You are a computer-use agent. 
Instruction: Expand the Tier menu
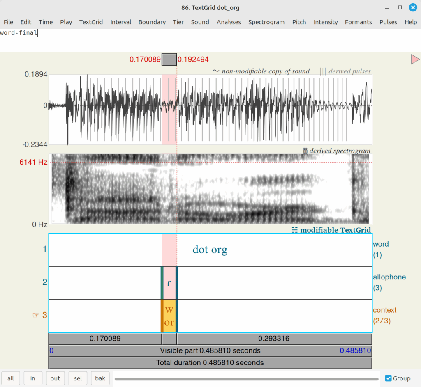[178, 22]
